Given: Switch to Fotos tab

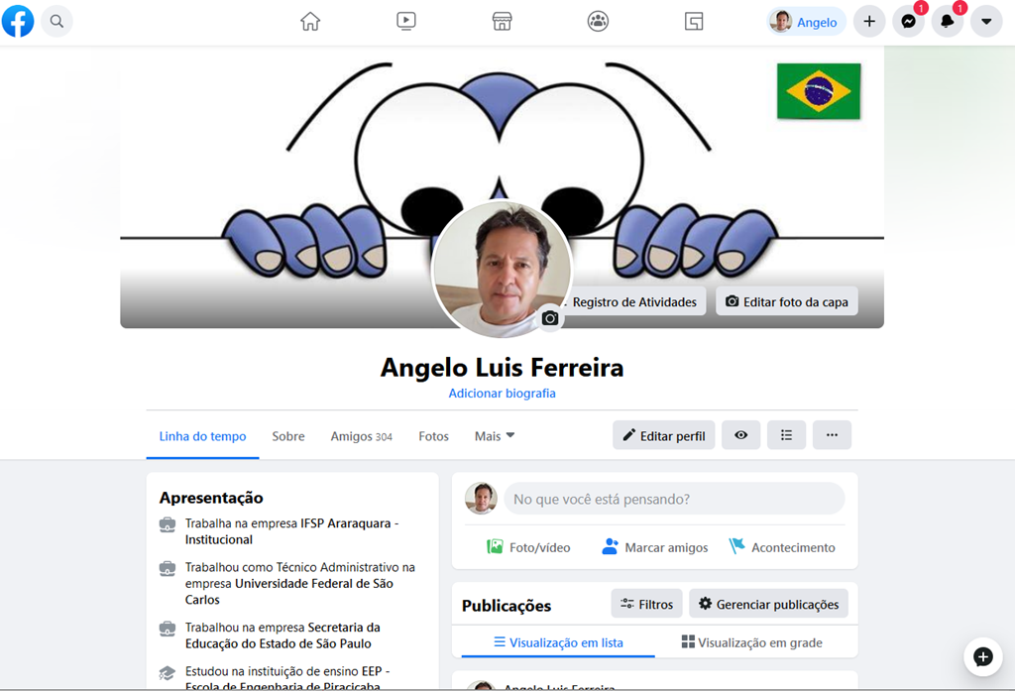Looking at the screenshot, I should (433, 436).
